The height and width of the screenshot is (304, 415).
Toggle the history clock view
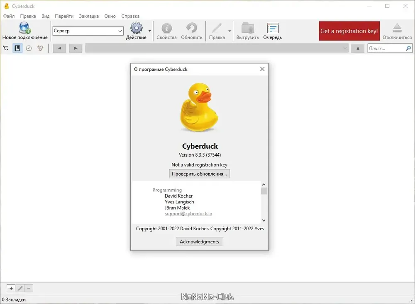(29, 48)
